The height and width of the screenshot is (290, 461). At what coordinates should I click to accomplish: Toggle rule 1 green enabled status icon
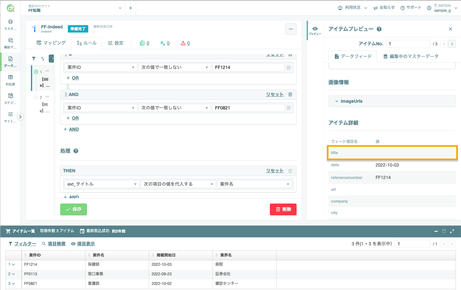(x=36, y=72)
